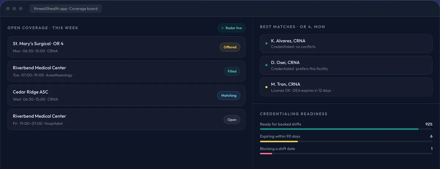
Task: Click the expiring count value 6
Action: pyautogui.click(x=432, y=136)
